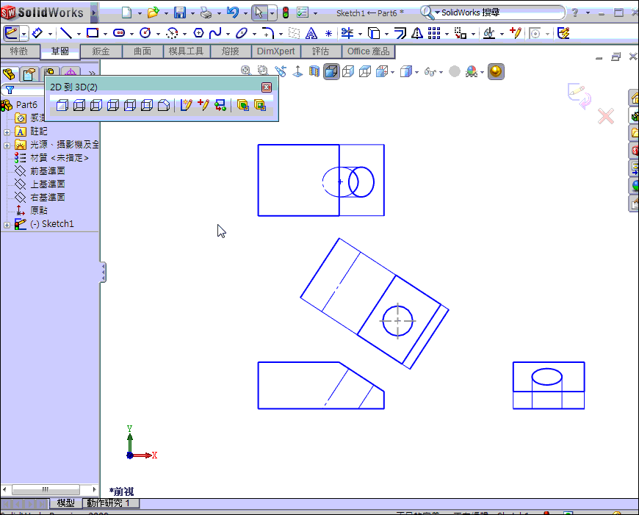Click the Front view icon in 2D to 3D
639x515 pixels.
click(62, 106)
